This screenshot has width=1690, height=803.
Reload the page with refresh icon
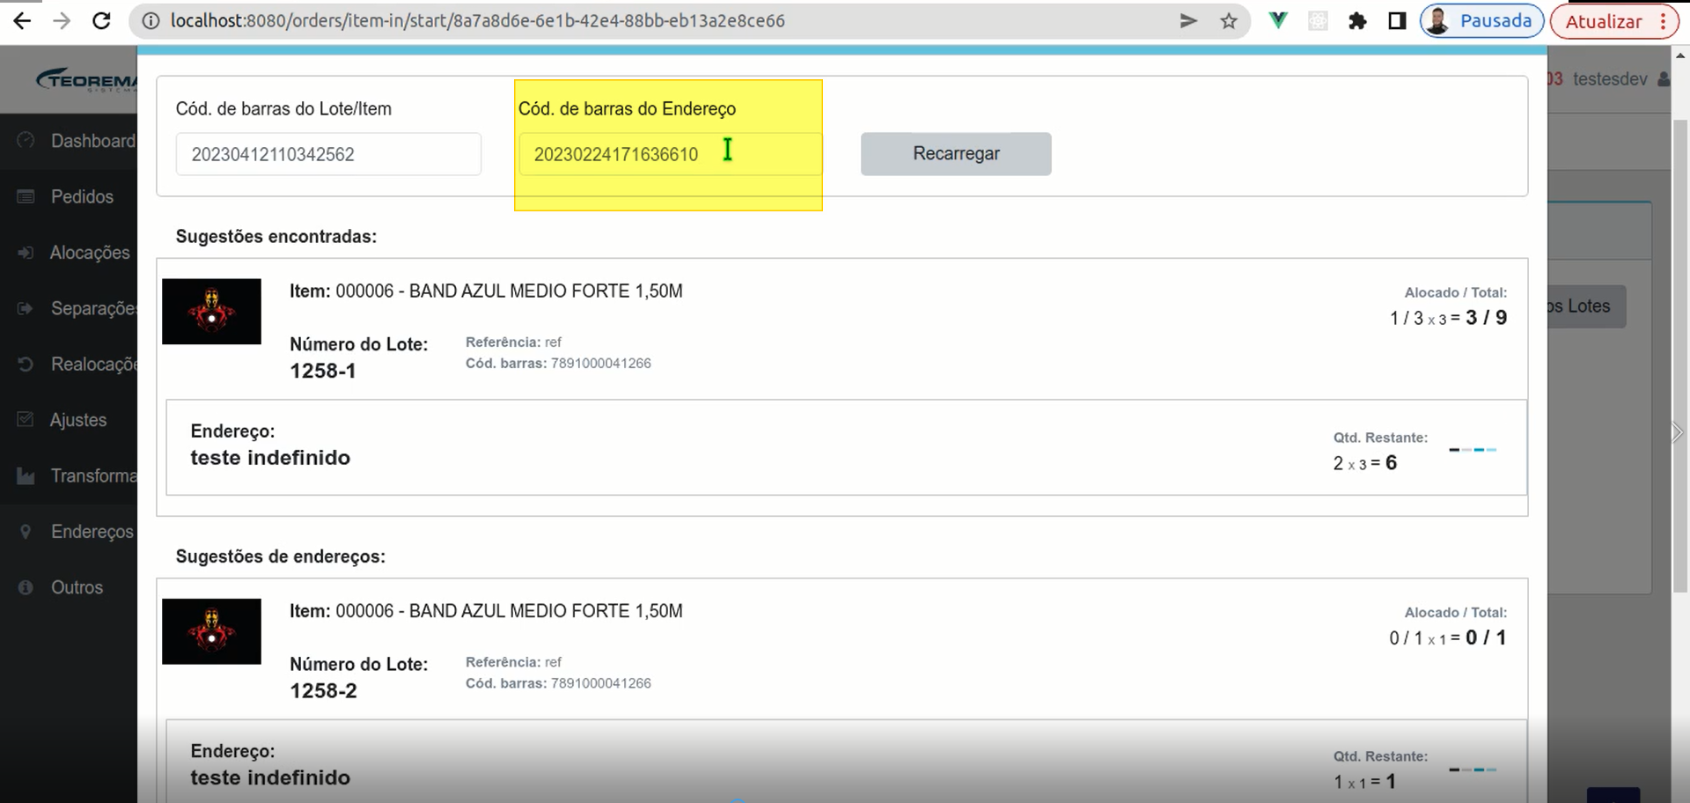(101, 21)
